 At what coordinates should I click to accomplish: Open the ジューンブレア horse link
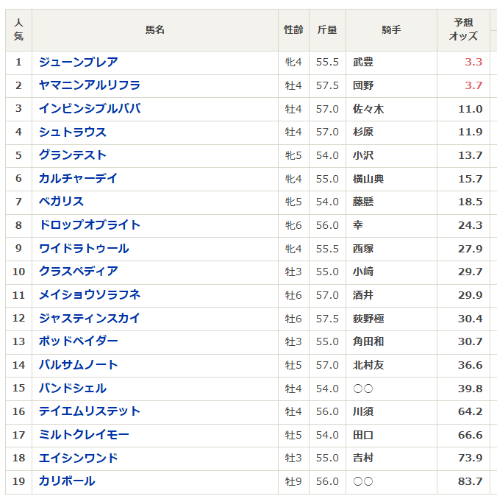click(x=78, y=63)
